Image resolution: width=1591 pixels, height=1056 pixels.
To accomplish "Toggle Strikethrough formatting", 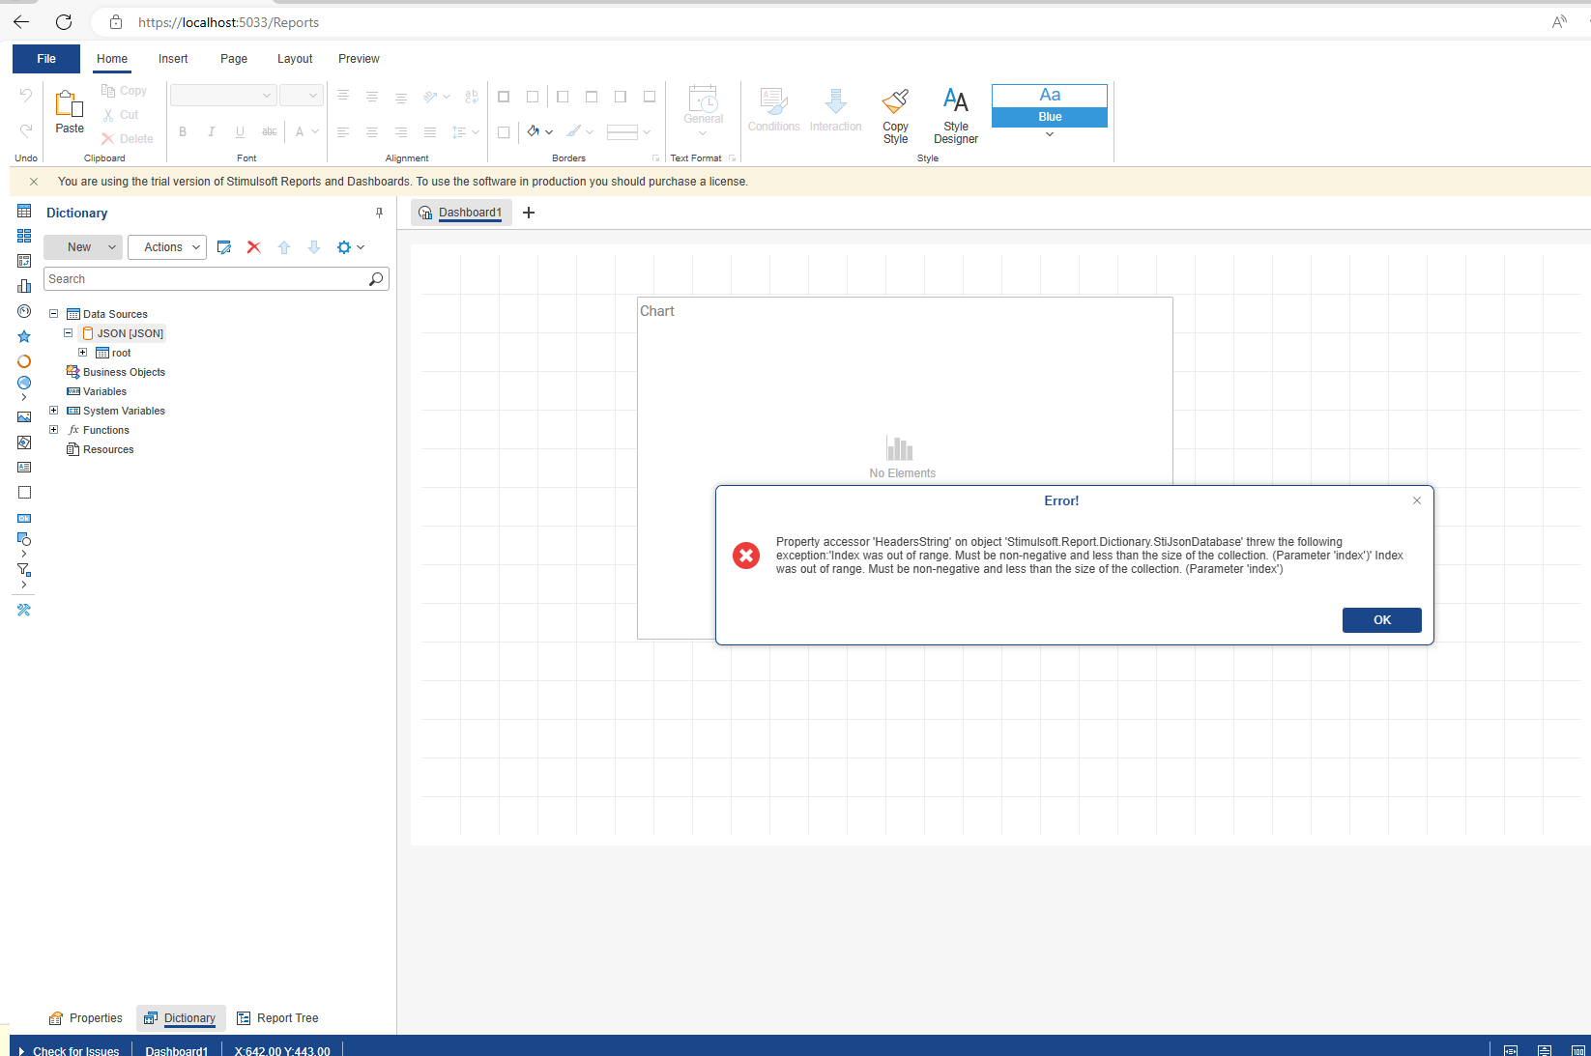I will click(x=270, y=131).
